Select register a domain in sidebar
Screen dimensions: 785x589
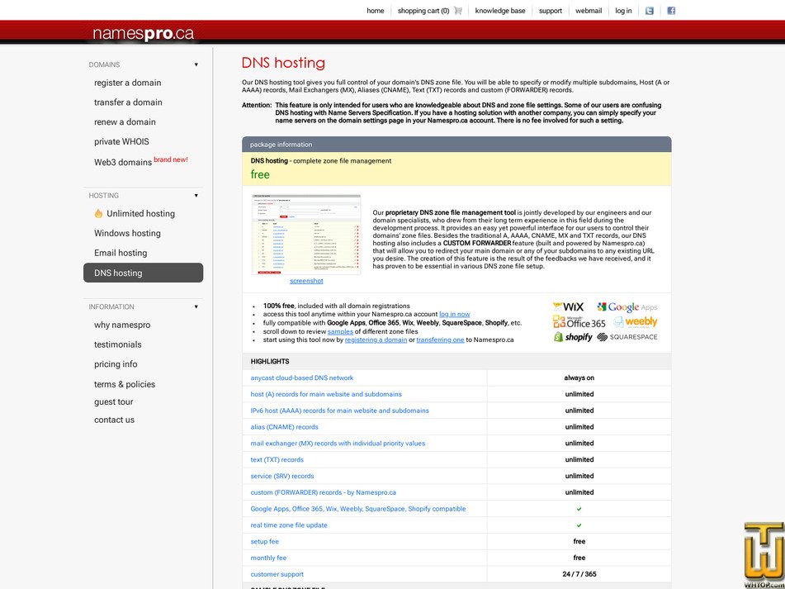[128, 83]
